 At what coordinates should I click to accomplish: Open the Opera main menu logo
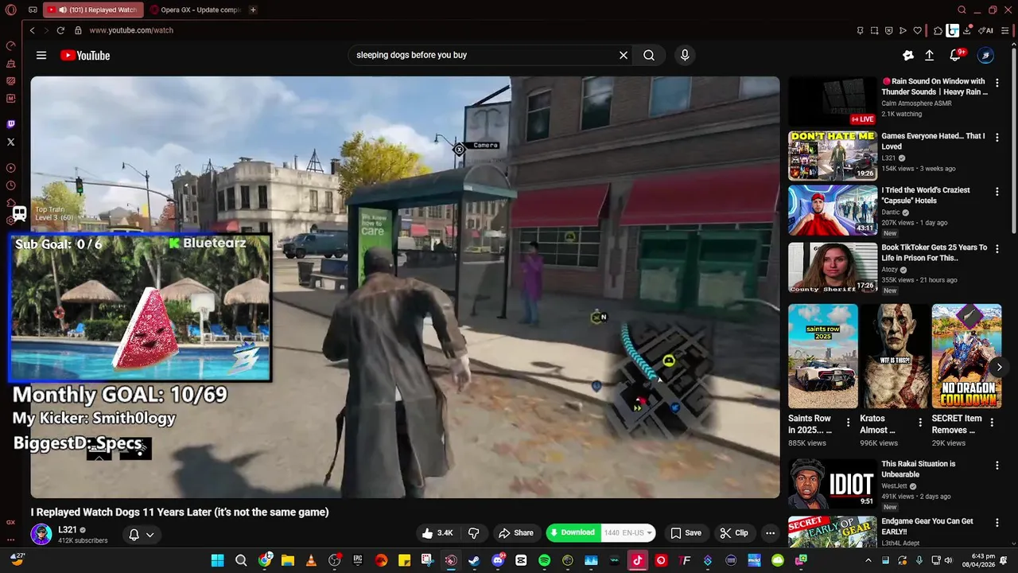11,10
